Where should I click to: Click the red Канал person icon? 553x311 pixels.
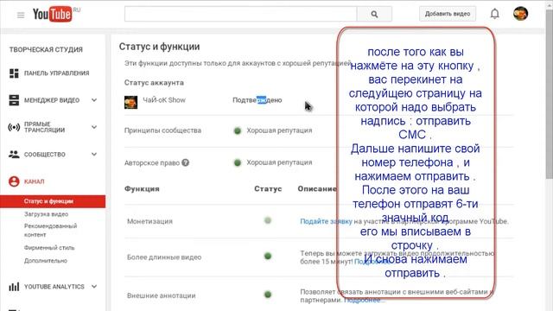coord(14,181)
